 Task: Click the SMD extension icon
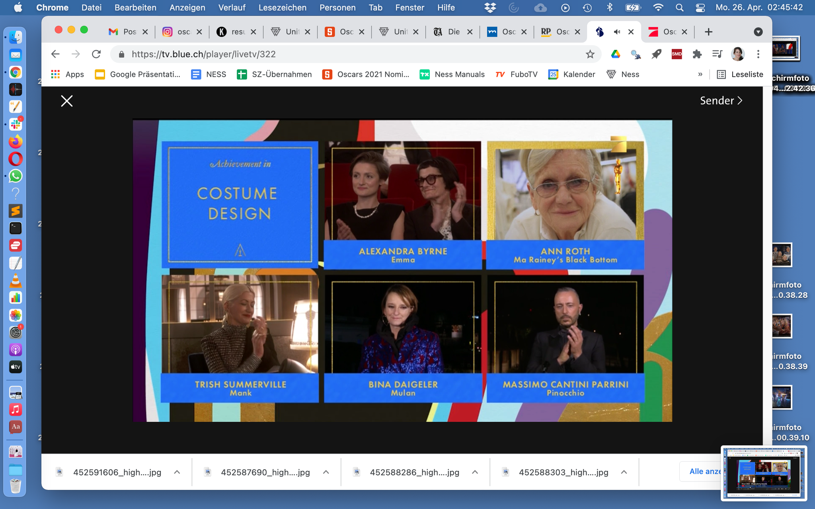[677, 54]
